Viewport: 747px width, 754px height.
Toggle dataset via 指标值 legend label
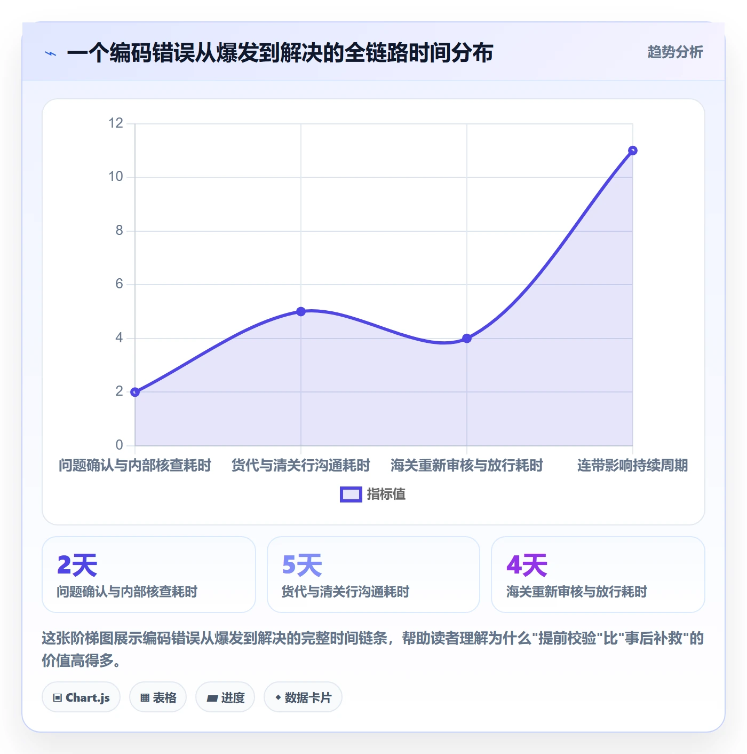pos(386,494)
